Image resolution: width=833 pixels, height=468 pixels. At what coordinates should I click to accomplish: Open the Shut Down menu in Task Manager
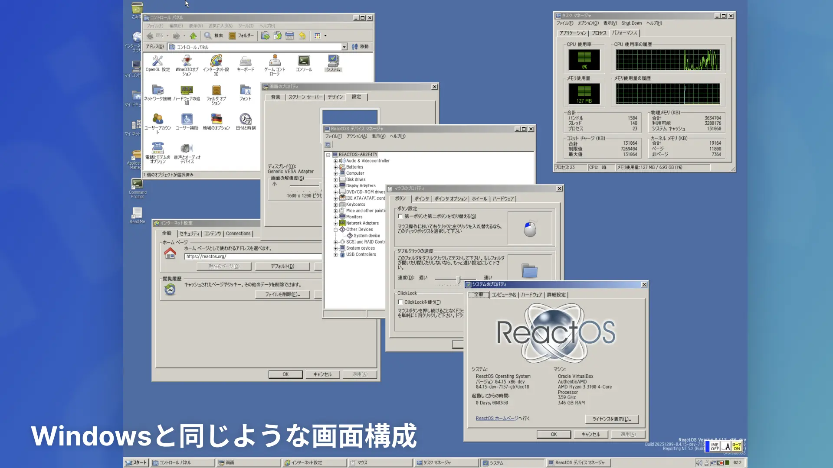(x=631, y=23)
